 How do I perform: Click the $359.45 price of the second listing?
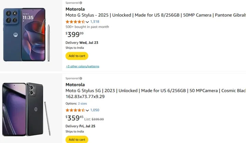coord(74,118)
